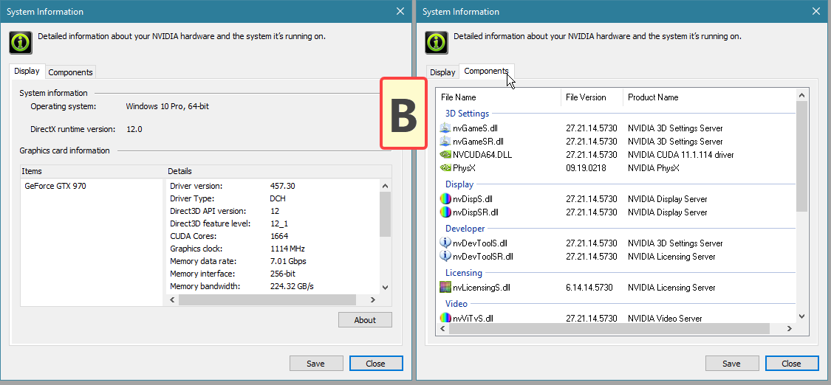Click Close in the right window
Viewport: 831px width, 385px height.
tap(791, 364)
